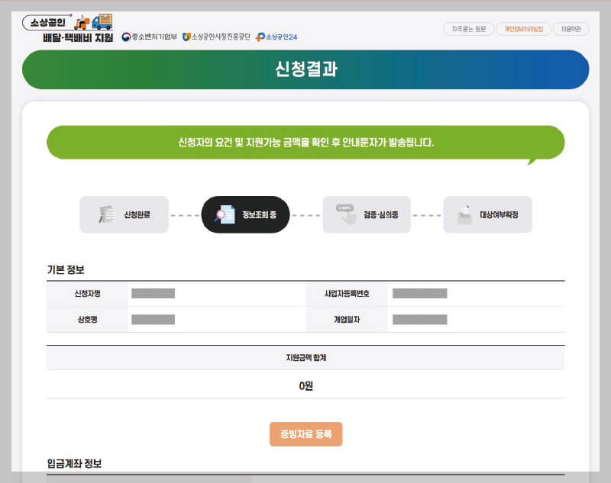
Task: Select the 정보조회 중 magnifier step icon
Action: coord(225,214)
